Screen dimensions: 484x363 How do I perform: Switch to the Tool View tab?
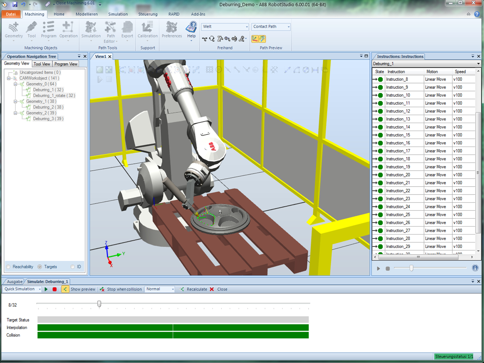pyautogui.click(x=42, y=64)
